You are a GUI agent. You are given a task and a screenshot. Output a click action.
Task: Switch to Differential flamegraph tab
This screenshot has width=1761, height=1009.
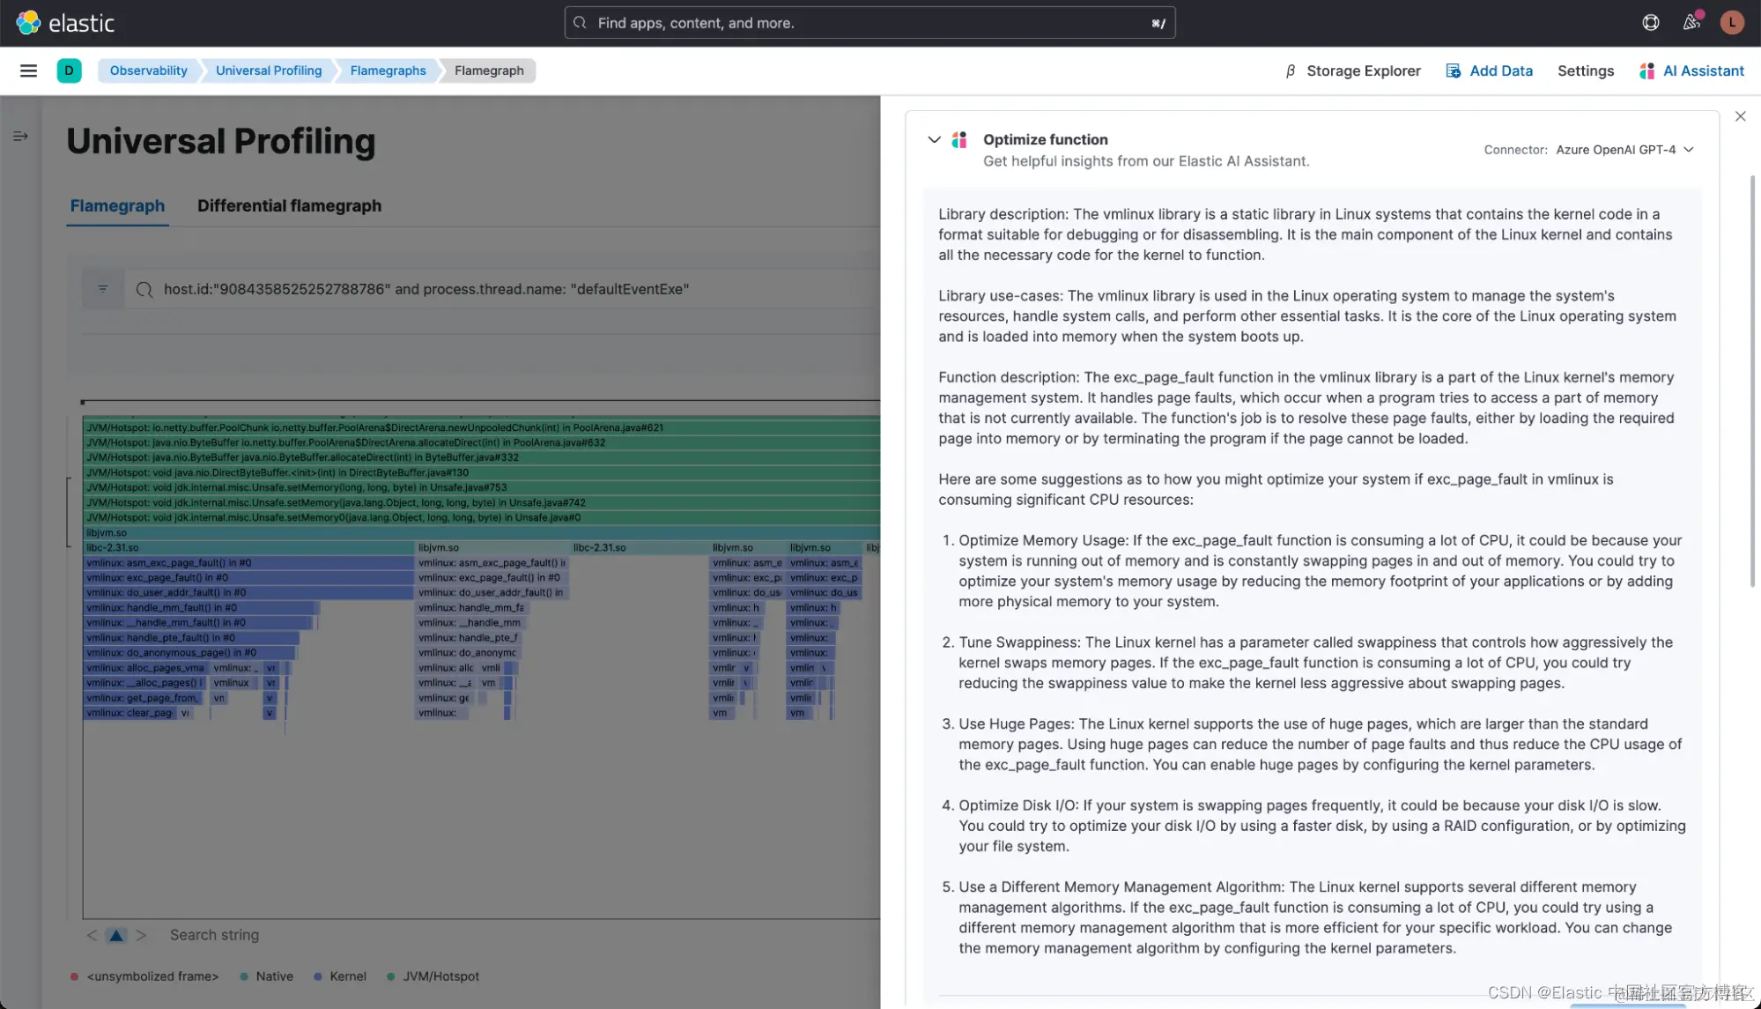(289, 205)
